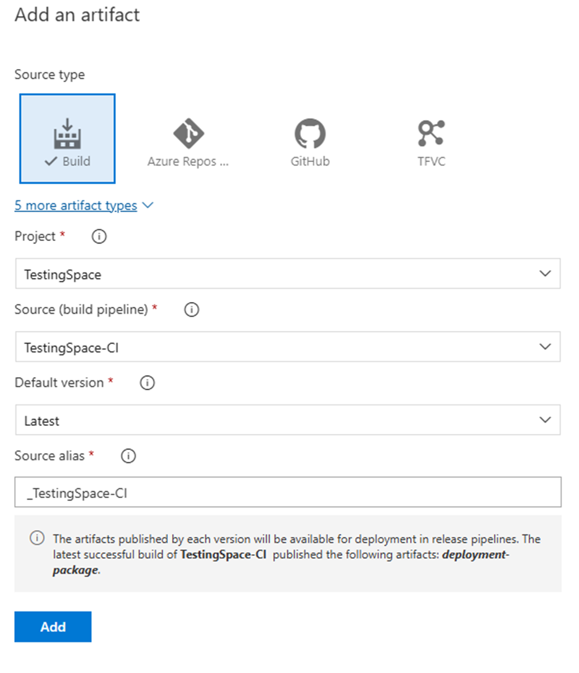Click the Build label under the build icon
This screenshot has width=579, height=673.
pos(76,161)
